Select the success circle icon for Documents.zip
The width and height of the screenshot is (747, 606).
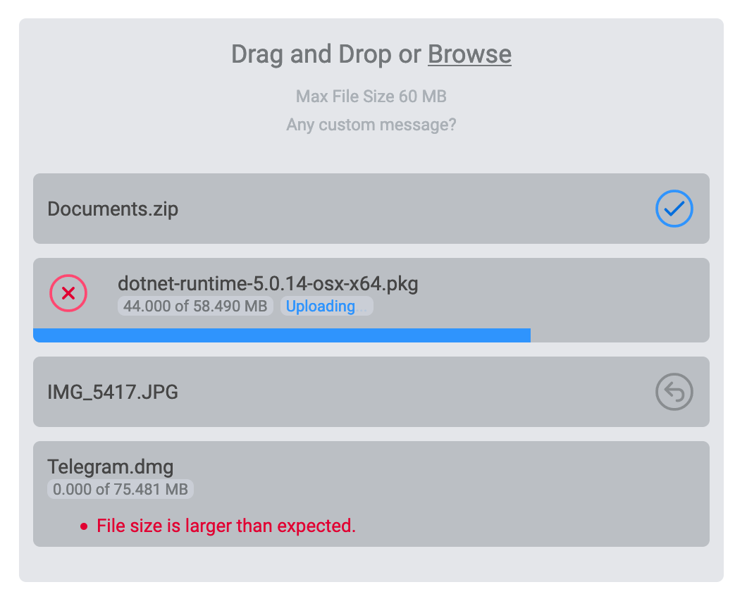click(x=674, y=209)
